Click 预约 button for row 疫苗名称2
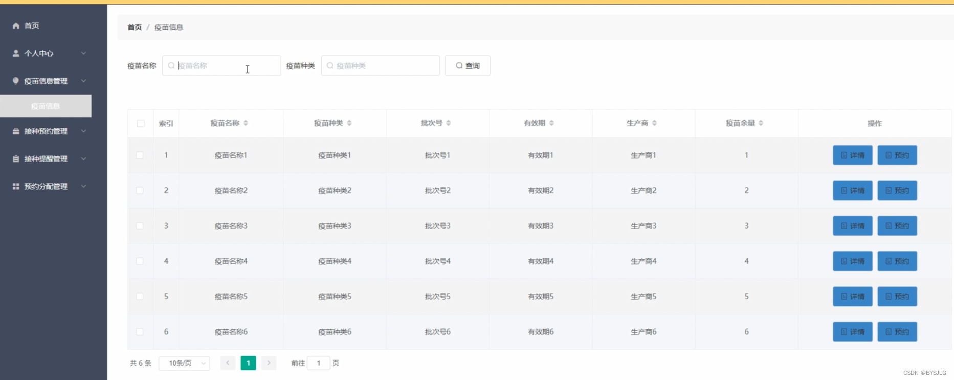 click(x=897, y=190)
